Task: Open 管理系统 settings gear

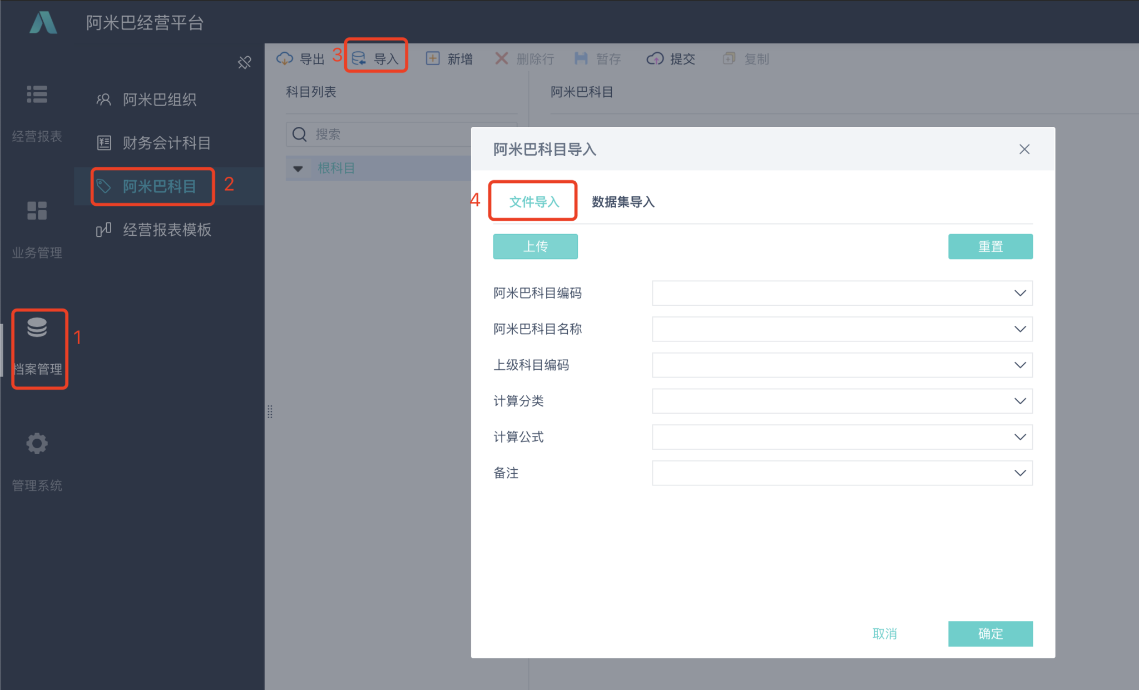Action: pos(37,444)
